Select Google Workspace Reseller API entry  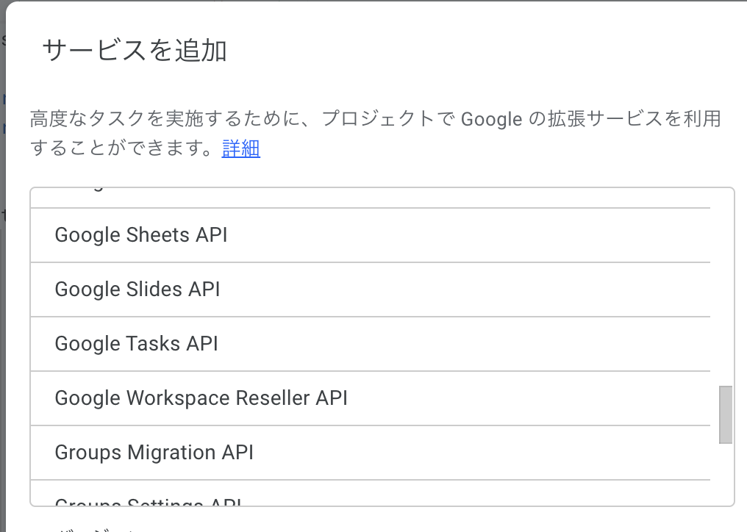click(x=201, y=398)
